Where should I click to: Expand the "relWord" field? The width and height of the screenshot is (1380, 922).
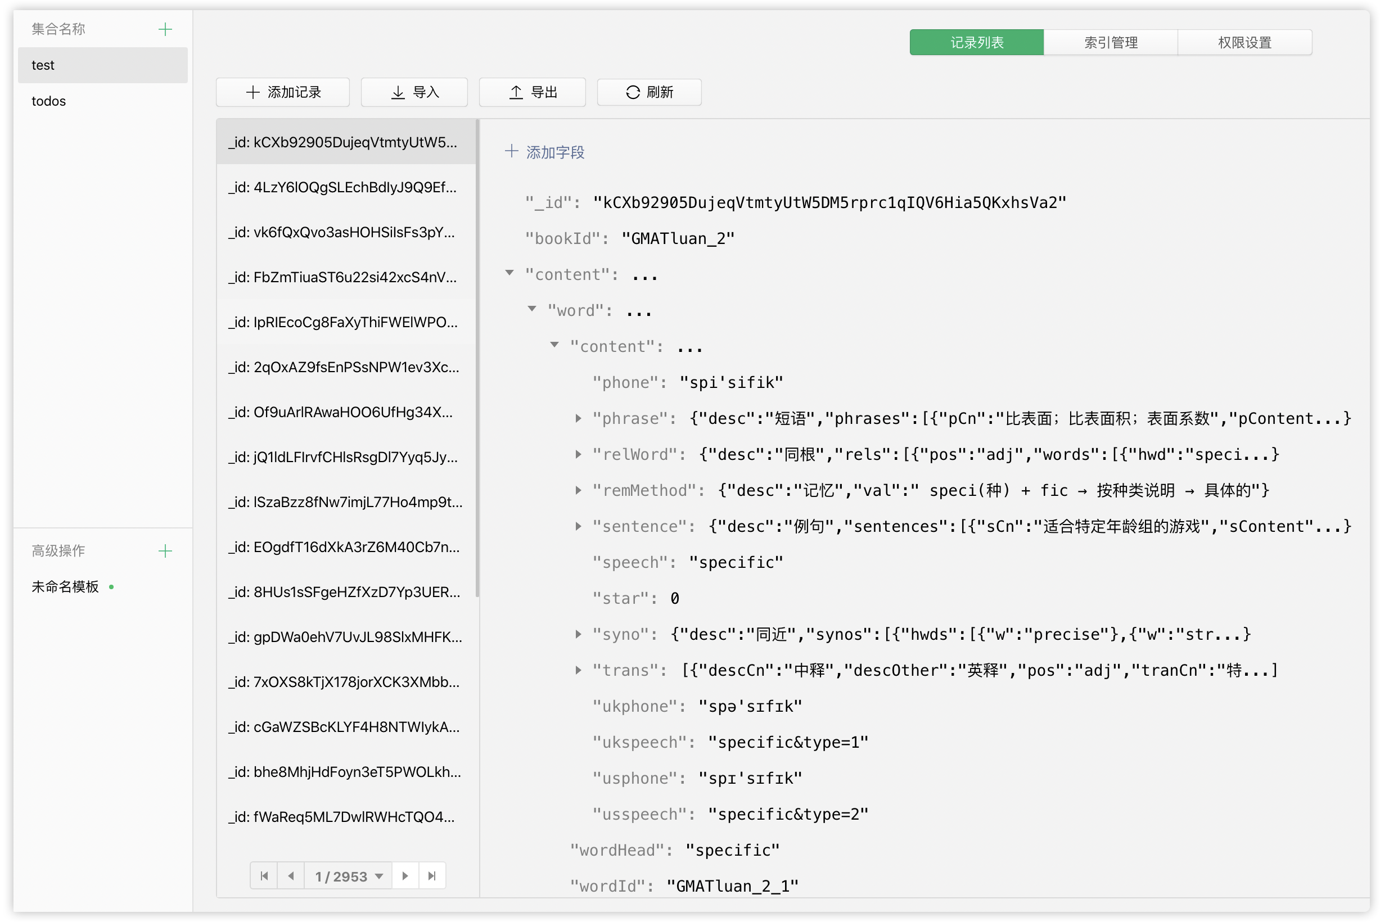[579, 454]
